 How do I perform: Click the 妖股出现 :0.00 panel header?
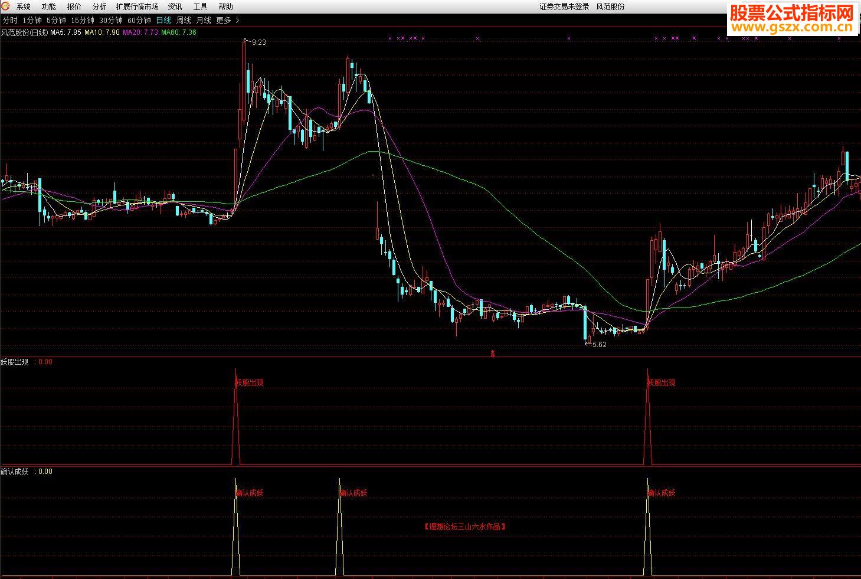[27, 362]
